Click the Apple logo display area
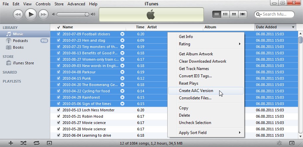The image size is (303, 147). (151, 15)
